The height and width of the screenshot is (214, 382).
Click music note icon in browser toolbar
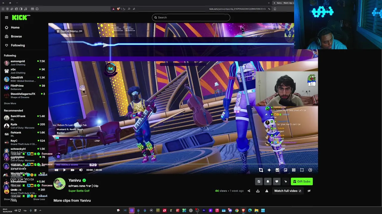click(x=26, y=9)
